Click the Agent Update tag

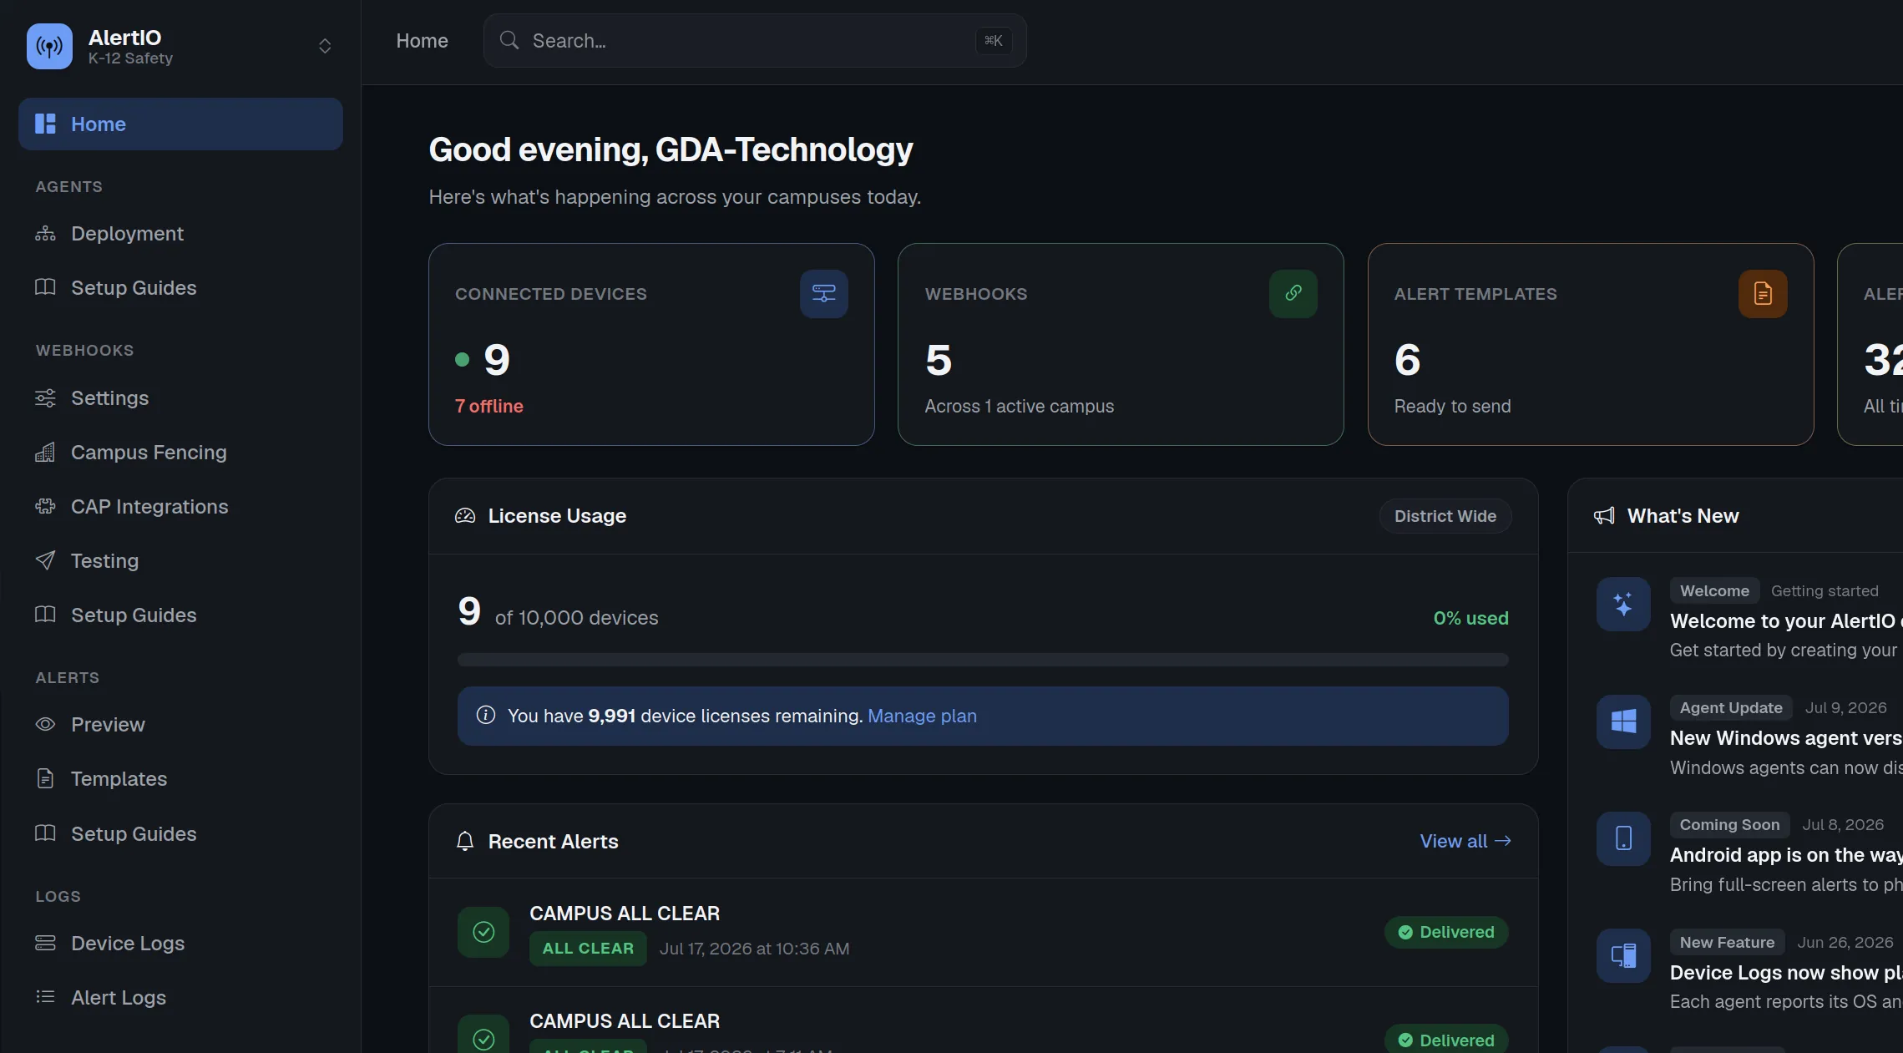1731,708
